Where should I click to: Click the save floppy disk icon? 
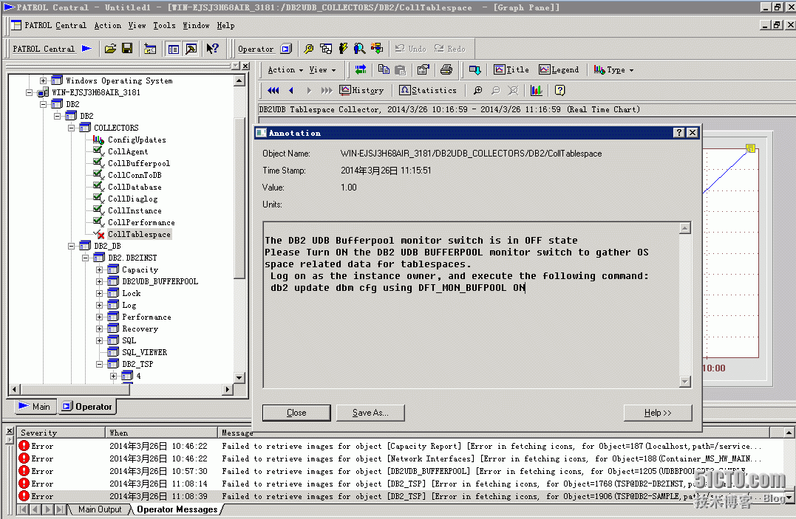[x=127, y=49]
